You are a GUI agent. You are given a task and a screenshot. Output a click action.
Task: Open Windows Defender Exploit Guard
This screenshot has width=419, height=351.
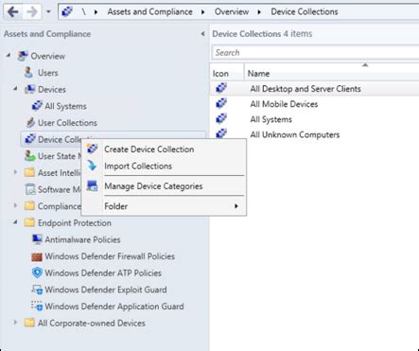106,290
